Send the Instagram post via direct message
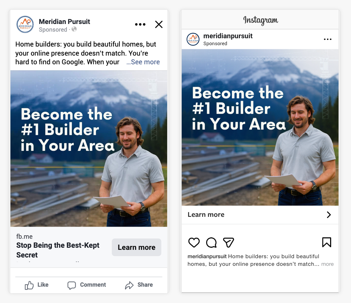Image resolution: width=351 pixels, height=303 pixels. tap(228, 243)
